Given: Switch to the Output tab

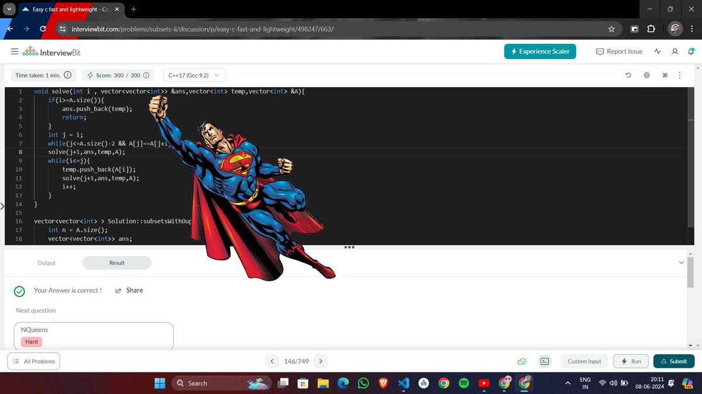Looking at the screenshot, I should [x=47, y=263].
